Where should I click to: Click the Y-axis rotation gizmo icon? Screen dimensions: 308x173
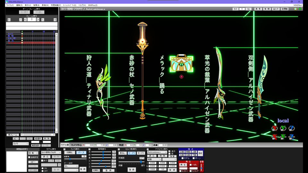tap(283, 128)
